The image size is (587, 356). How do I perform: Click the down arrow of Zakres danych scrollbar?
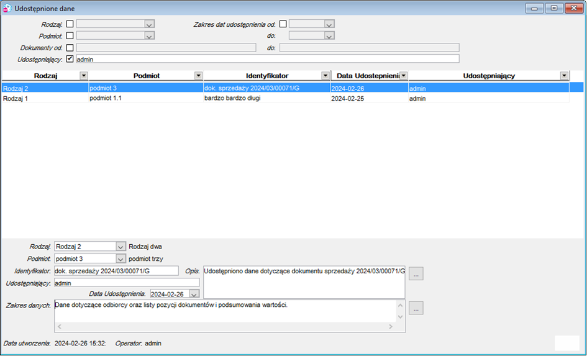click(400, 317)
